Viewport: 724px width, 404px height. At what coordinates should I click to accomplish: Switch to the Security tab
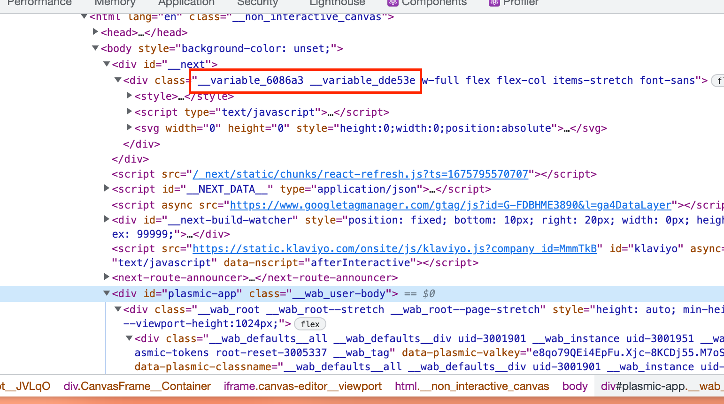click(x=257, y=3)
